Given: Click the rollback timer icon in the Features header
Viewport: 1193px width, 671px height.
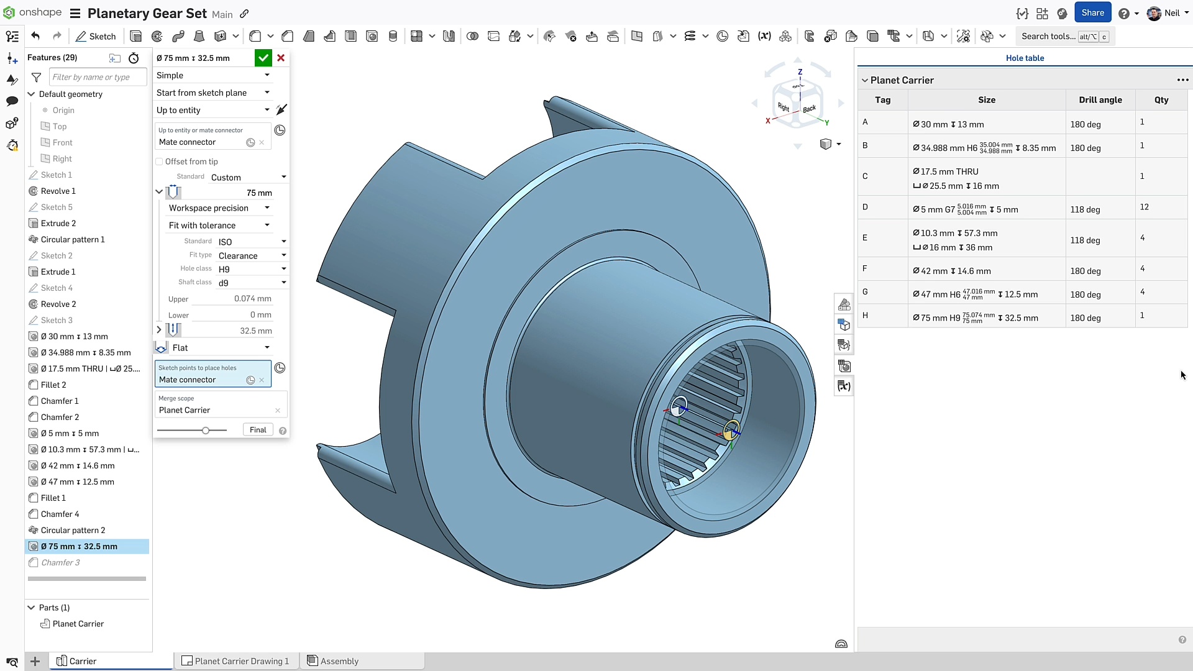Looking at the screenshot, I should tap(134, 58).
